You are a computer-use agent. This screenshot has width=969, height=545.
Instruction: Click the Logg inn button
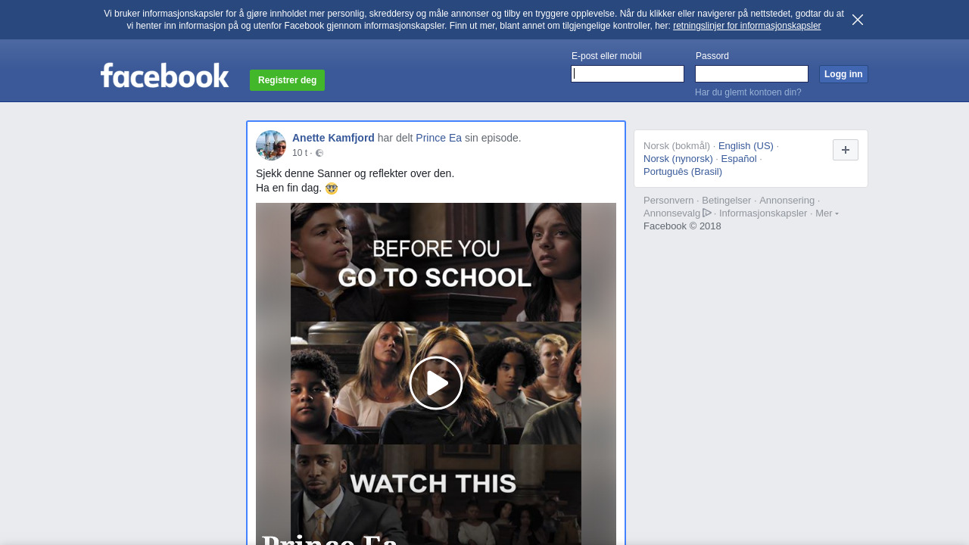(x=843, y=74)
